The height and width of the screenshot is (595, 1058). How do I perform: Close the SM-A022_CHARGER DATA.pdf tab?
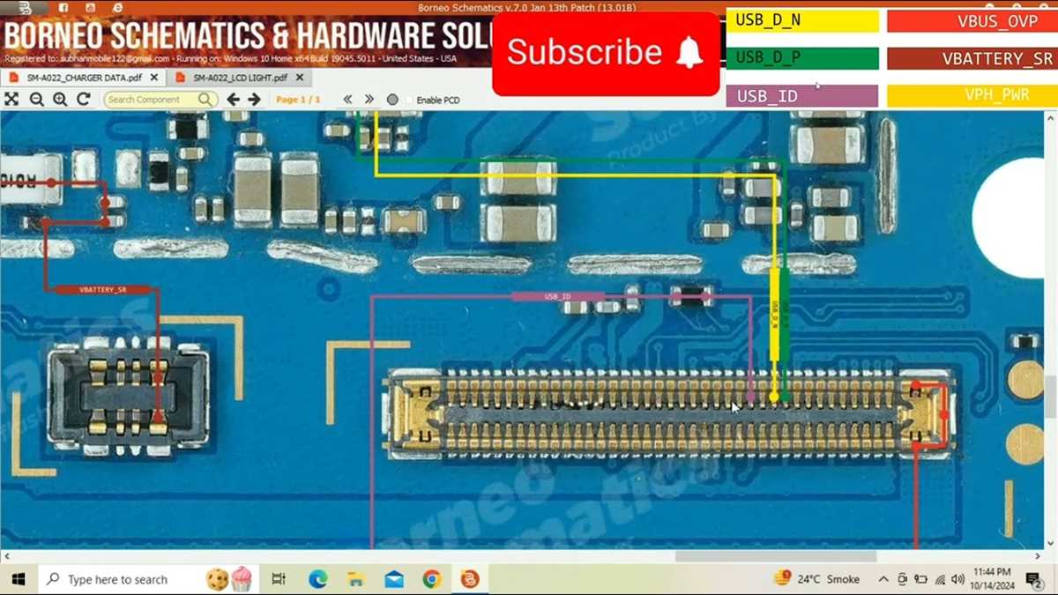point(153,78)
